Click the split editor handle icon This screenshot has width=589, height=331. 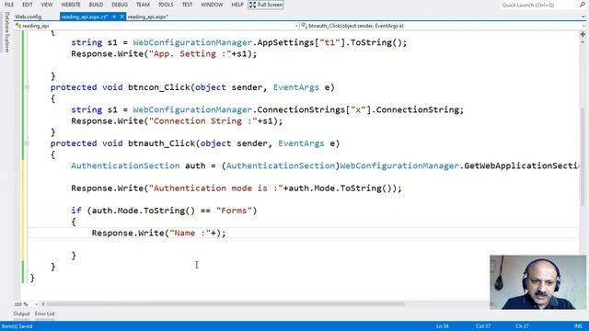[583, 34]
